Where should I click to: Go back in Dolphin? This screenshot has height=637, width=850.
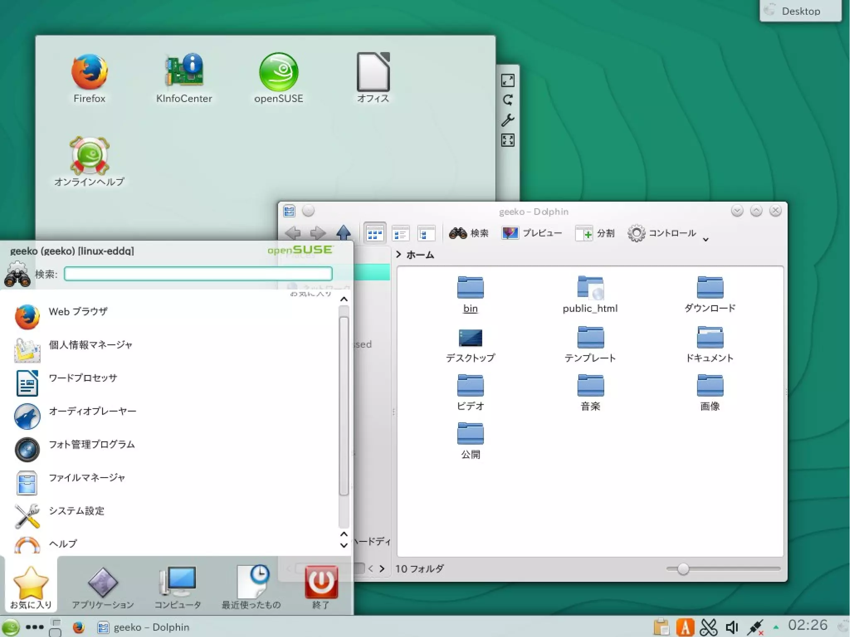[x=293, y=233]
